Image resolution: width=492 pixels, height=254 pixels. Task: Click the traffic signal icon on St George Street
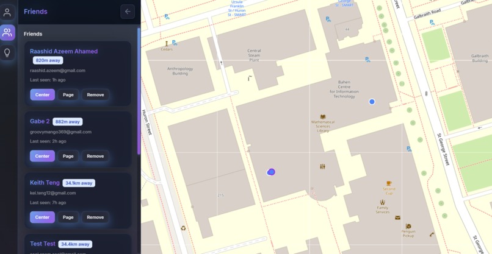click(426, 93)
